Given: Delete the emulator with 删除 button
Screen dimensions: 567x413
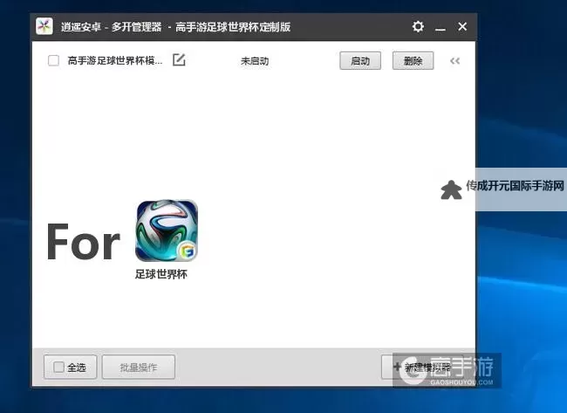Looking at the screenshot, I should point(413,61).
